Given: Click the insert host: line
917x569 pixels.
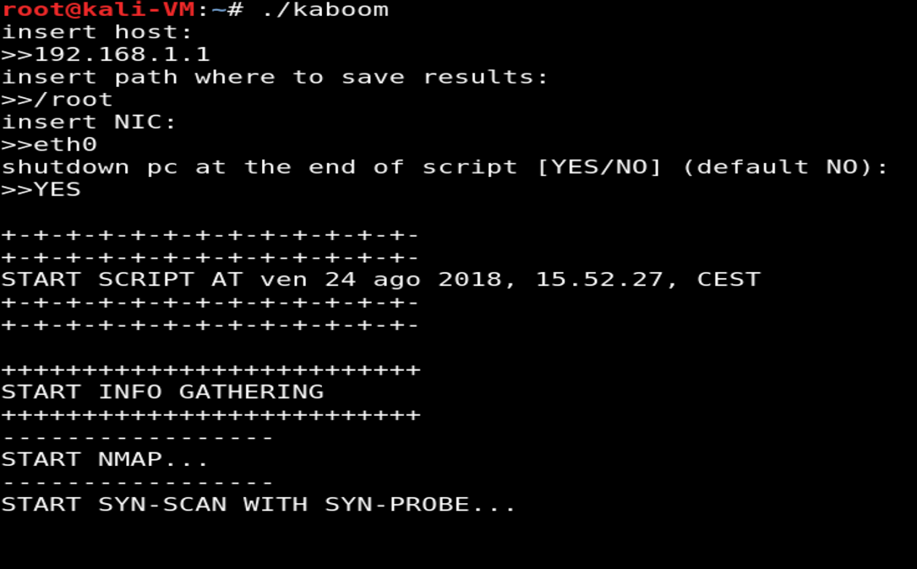Looking at the screenshot, I should coord(96,32).
